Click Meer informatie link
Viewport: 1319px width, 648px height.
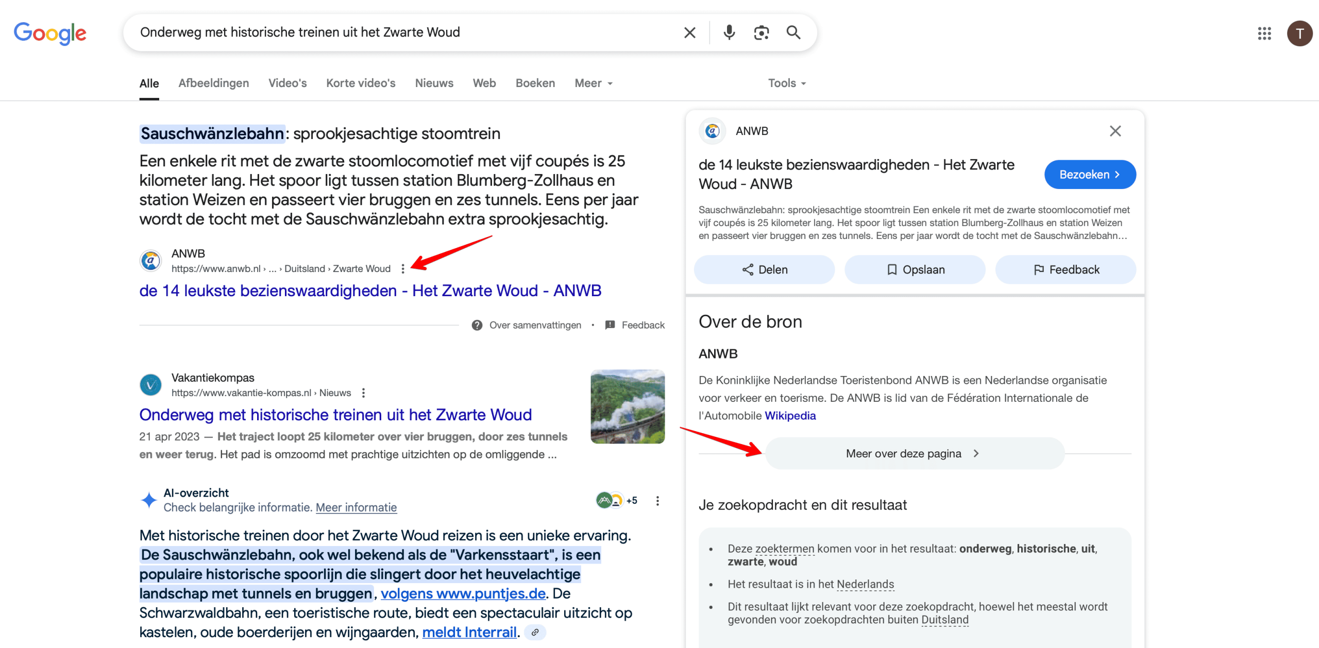point(356,507)
